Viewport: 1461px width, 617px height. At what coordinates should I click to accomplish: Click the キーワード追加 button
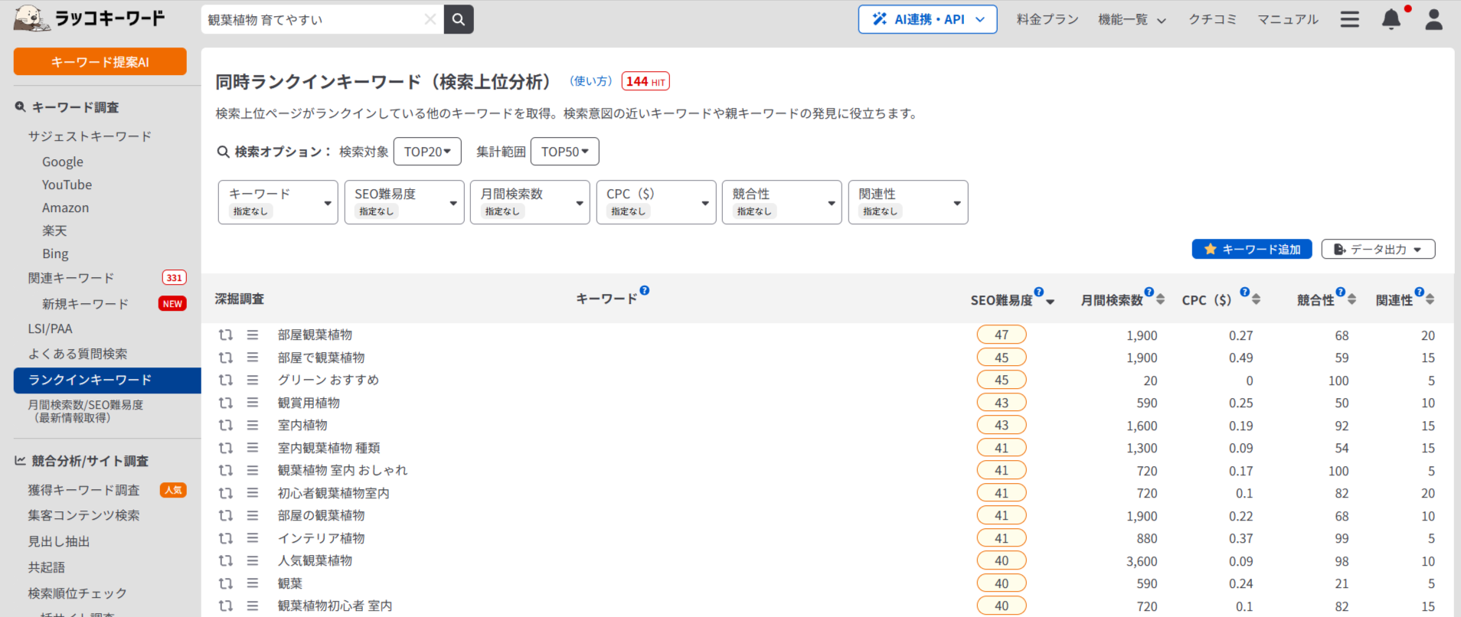click(x=1252, y=249)
